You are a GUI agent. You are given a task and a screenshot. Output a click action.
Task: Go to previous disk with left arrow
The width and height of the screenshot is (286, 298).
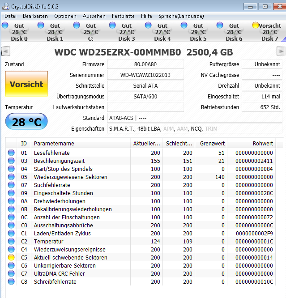pyautogui.click(x=6, y=51)
